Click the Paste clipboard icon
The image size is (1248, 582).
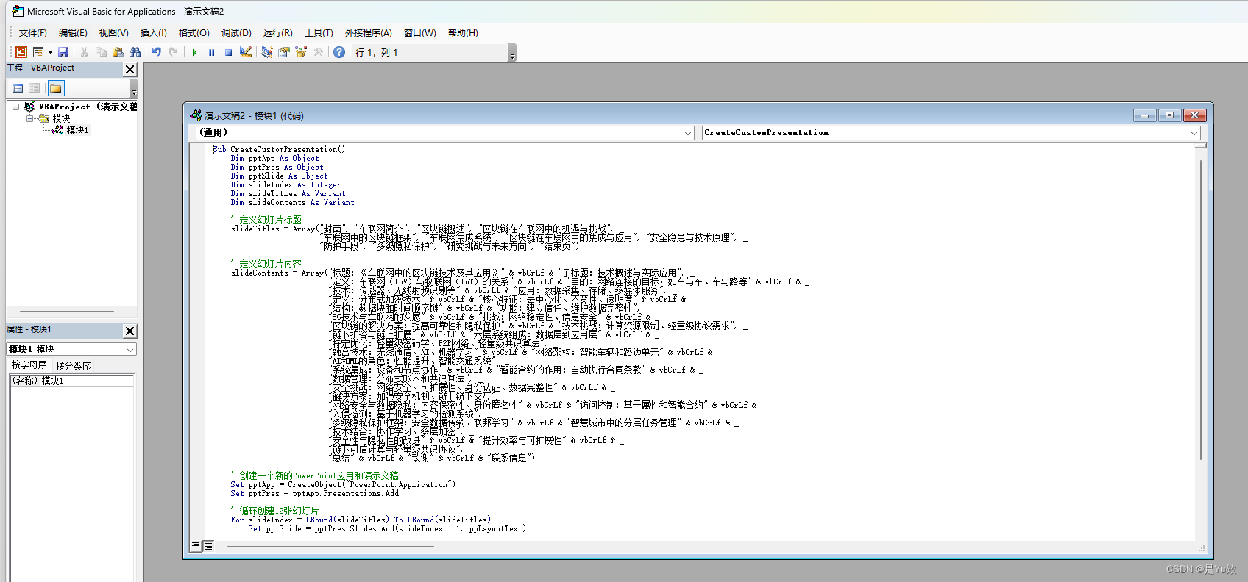pyautogui.click(x=118, y=52)
